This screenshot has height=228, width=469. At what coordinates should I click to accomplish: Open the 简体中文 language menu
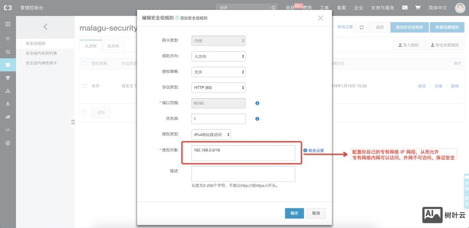click(x=437, y=8)
